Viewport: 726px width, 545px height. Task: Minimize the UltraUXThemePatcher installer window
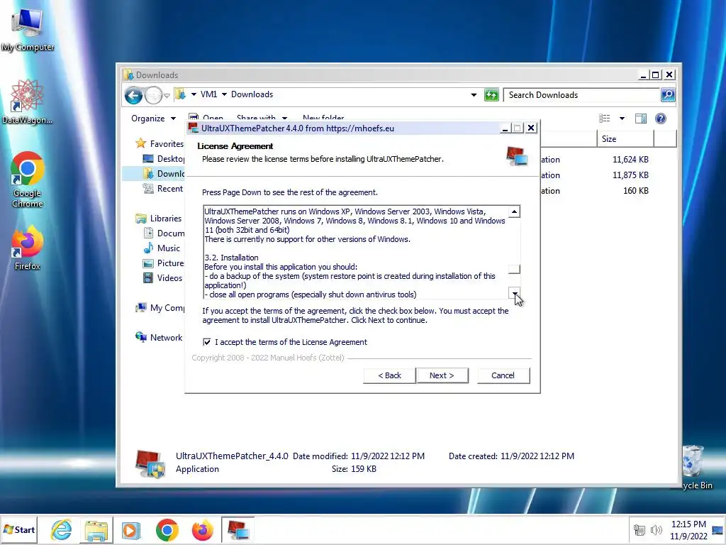point(505,128)
